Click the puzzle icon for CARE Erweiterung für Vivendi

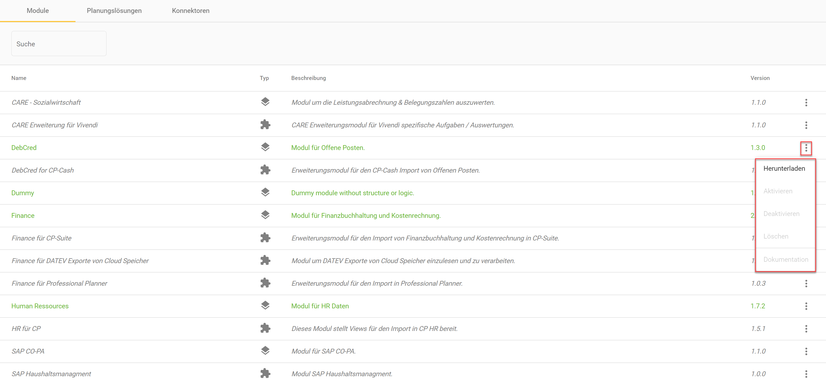click(265, 125)
